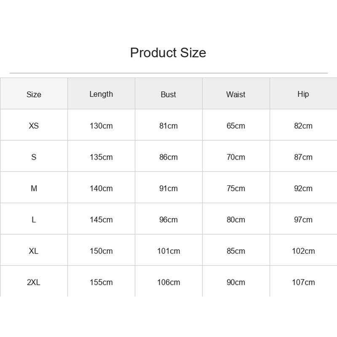Image resolution: width=337 pixels, height=337 pixels.
Task: Select the 107cm hip cell
Action: [x=303, y=282]
